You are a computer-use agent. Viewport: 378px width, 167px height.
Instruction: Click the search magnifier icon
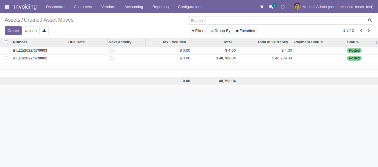pos(370,20)
